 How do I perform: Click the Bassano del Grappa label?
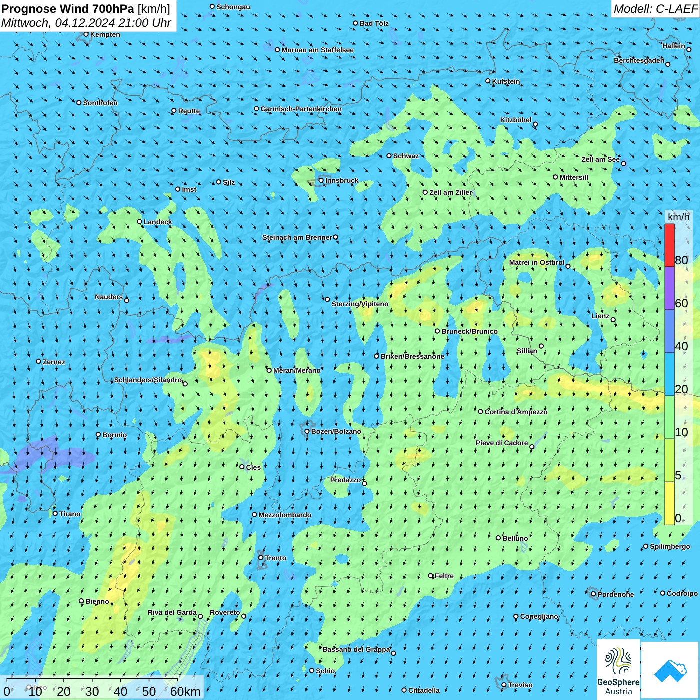[x=356, y=649]
